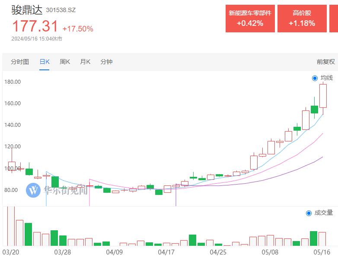Image resolution: width=338 pixels, height=257 pixels.
Task: Click the 140.00 price axis label
Action: 13,125
